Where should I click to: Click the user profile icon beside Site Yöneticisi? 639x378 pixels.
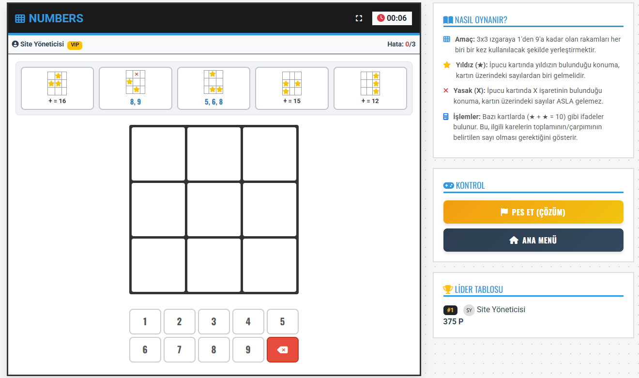15,44
